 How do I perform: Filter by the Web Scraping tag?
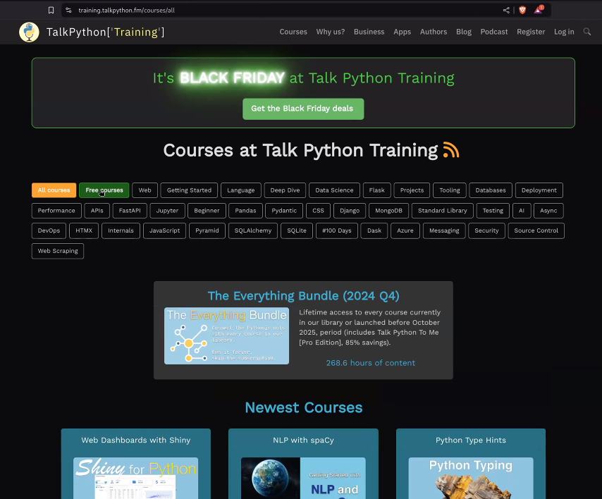coord(58,251)
